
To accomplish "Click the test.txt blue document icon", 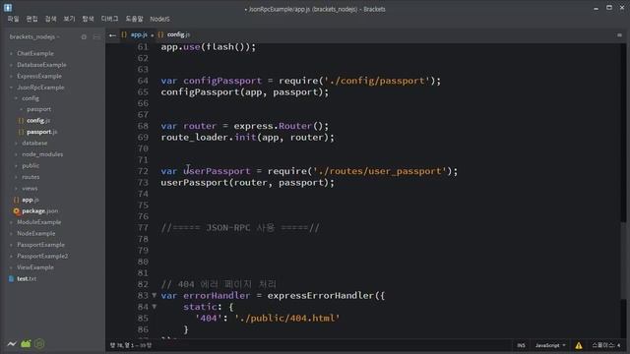I will pyautogui.click(x=11, y=278).
